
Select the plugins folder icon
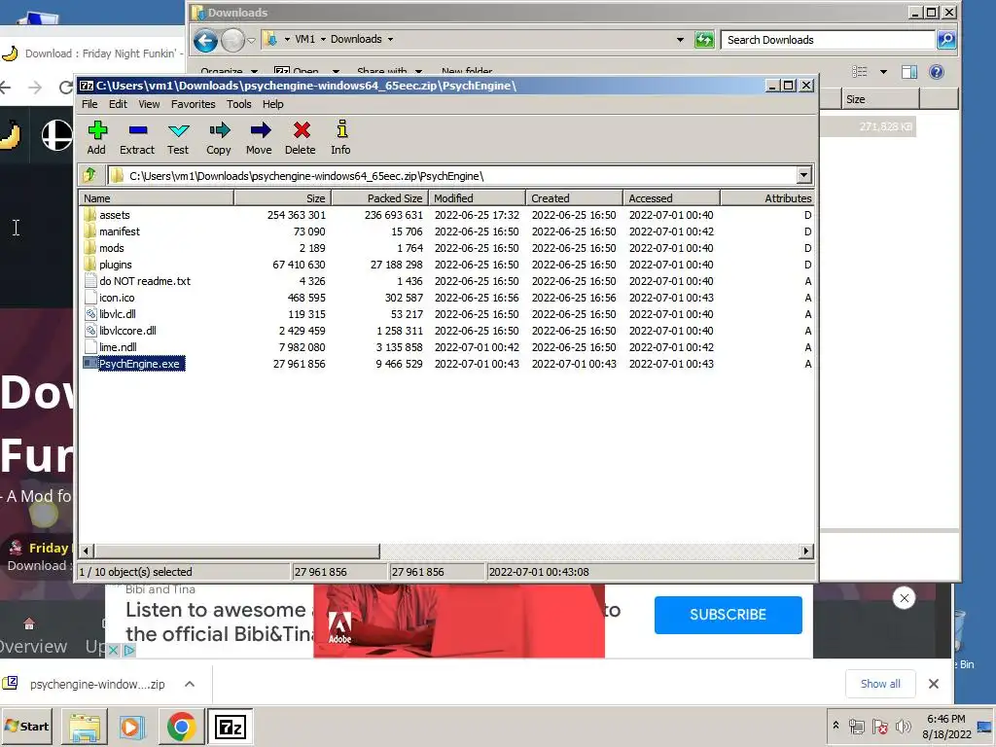[89, 265]
